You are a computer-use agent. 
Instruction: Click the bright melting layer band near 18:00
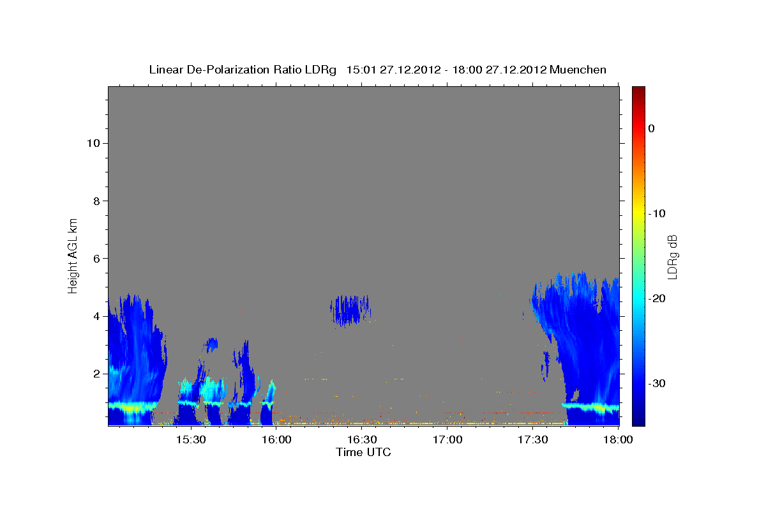click(590, 406)
